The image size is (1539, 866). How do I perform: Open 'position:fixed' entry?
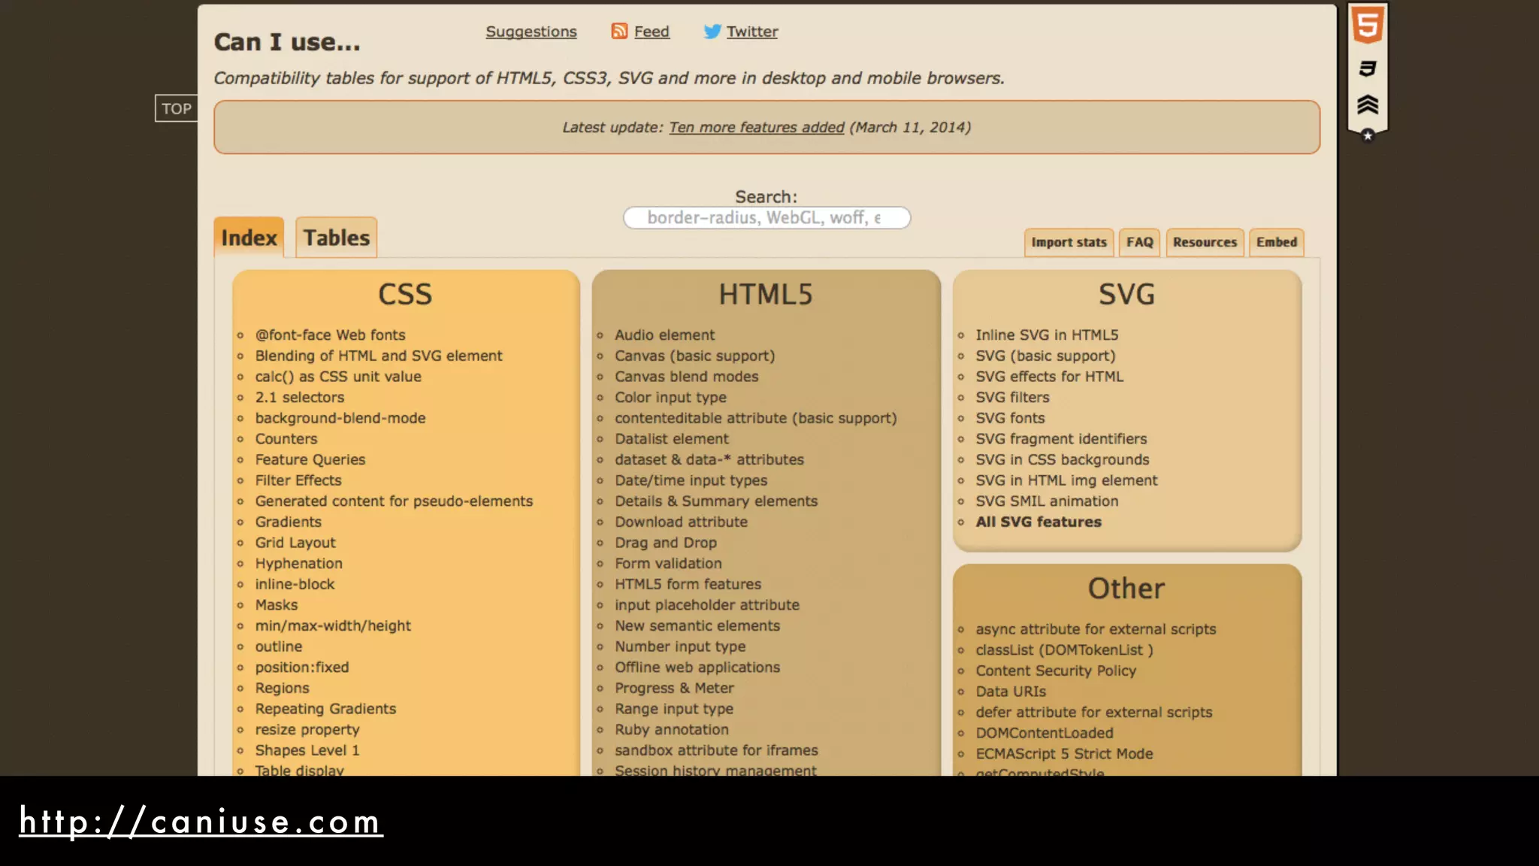click(302, 668)
